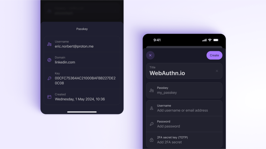This screenshot has height=149, width=266.
Task: Tap the Wi-Fi icon in status bar
Action: pos(210,40)
